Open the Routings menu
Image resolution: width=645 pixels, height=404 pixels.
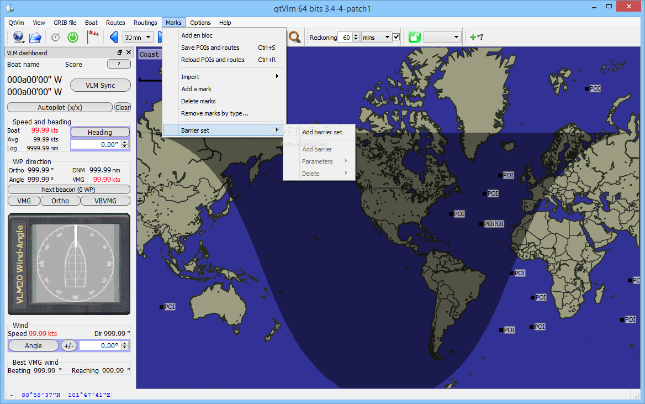click(x=145, y=23)
